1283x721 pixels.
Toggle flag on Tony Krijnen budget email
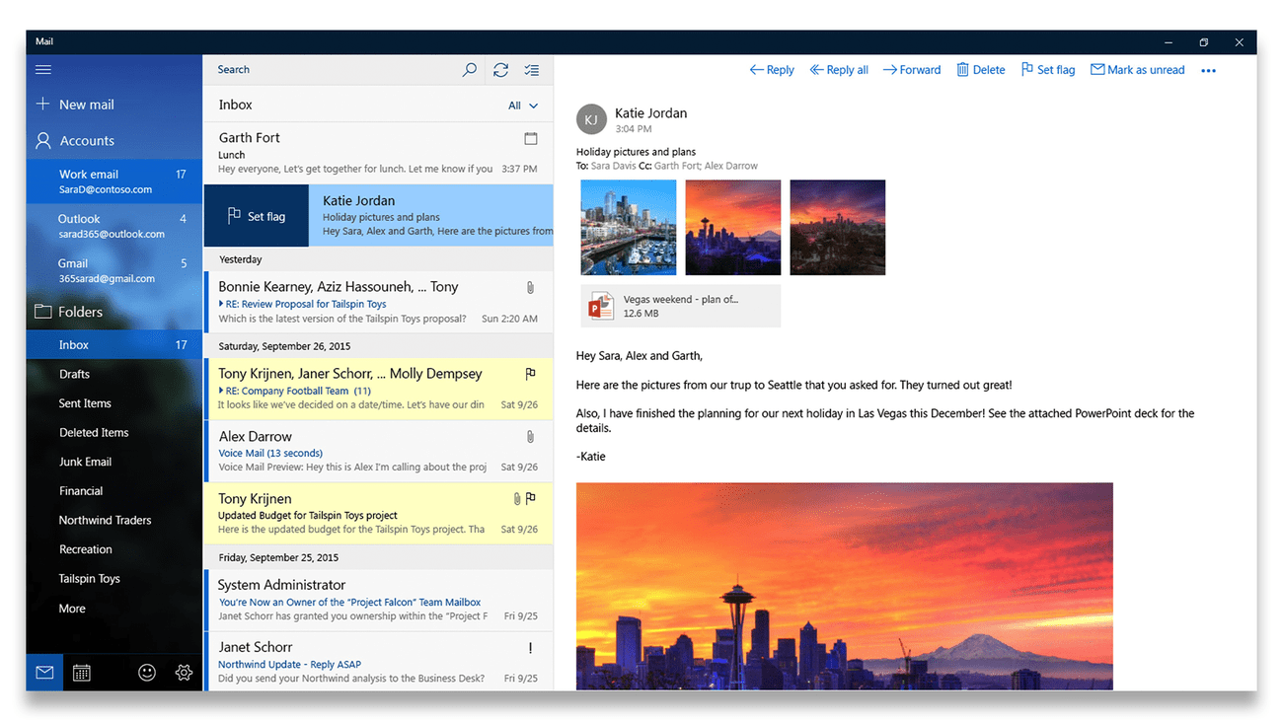tap(531, 499)
